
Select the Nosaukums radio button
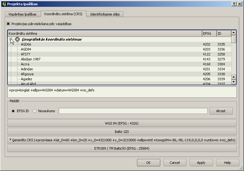click(x=34, y=111)
